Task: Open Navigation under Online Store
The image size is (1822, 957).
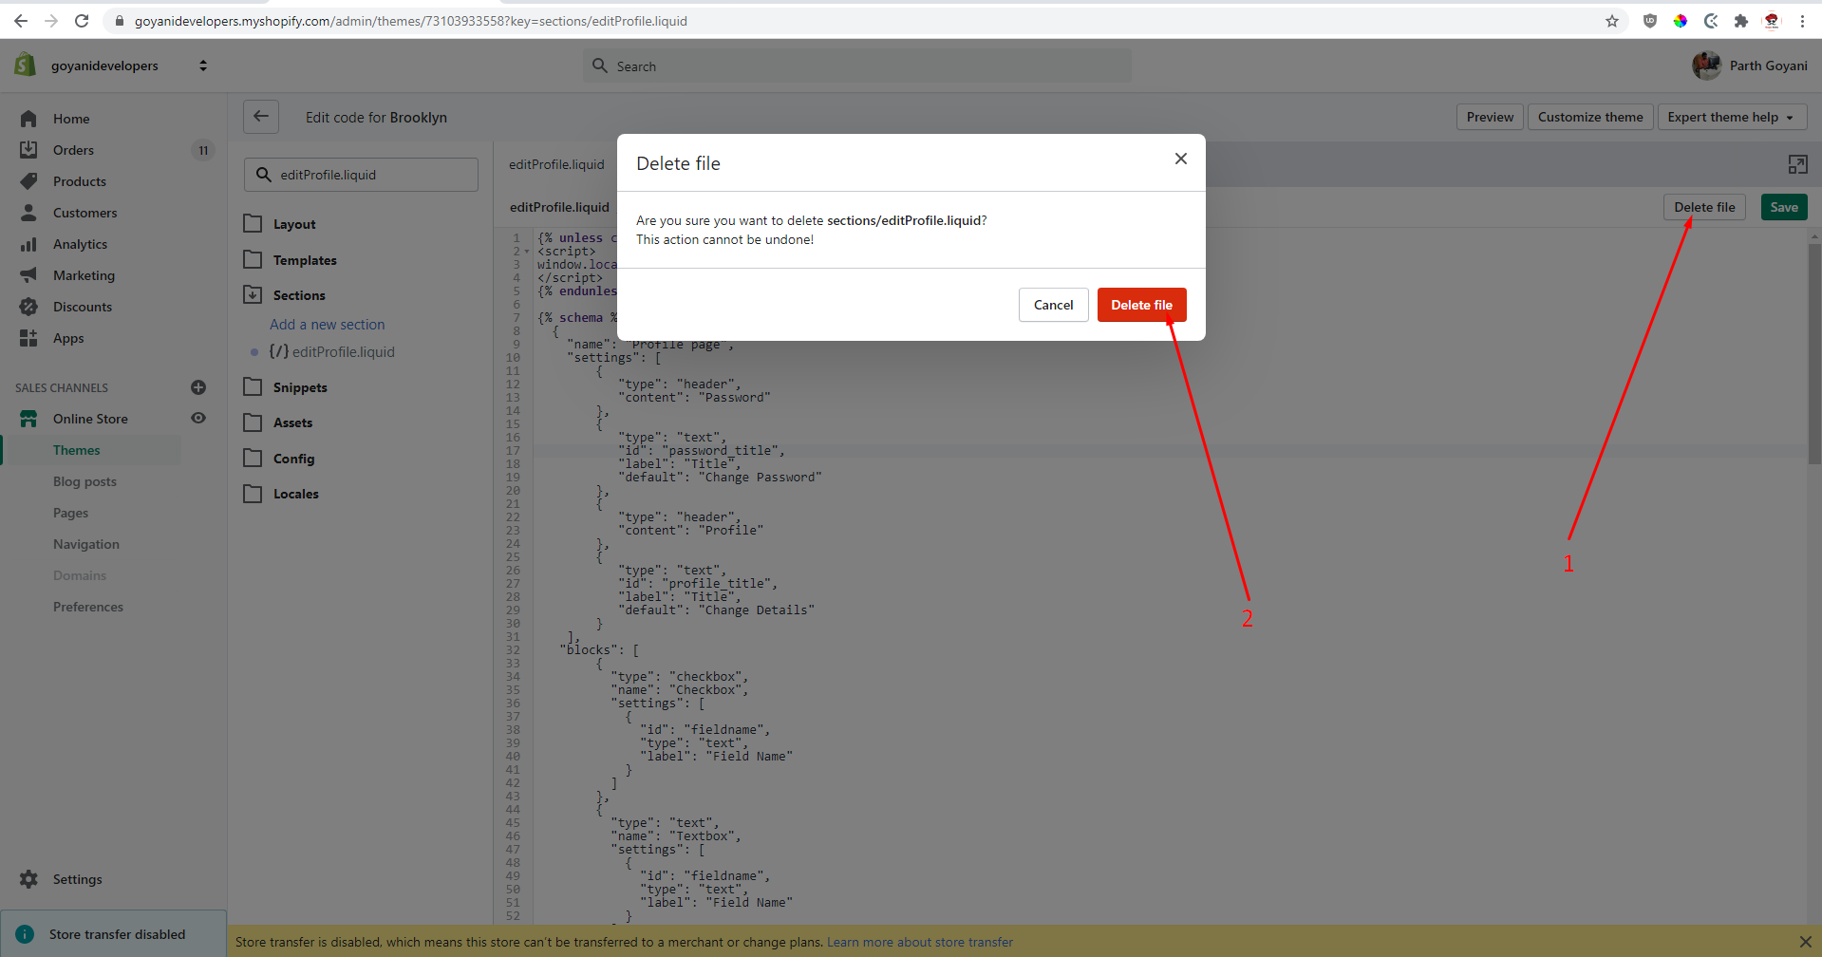Action: pyautogui.click(x=86, y=544)
